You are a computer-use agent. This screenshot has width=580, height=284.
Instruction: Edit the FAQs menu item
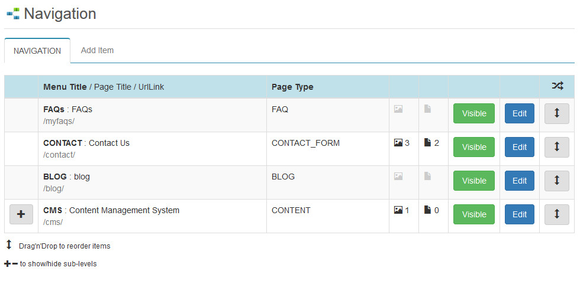[520, 113]
